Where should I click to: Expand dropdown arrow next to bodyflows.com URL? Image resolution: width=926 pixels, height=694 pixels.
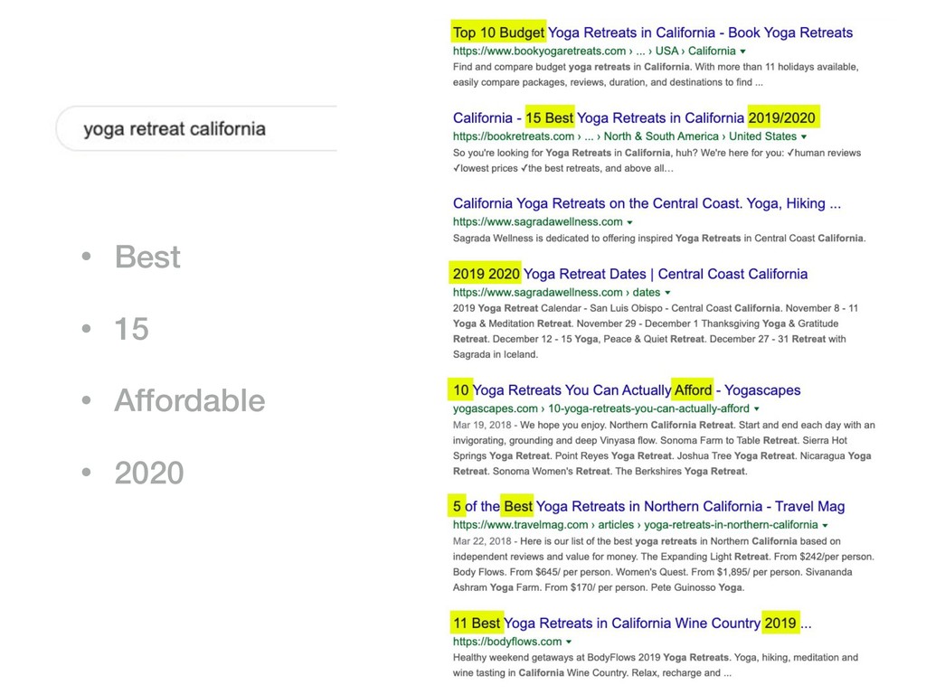pos(569,642)
